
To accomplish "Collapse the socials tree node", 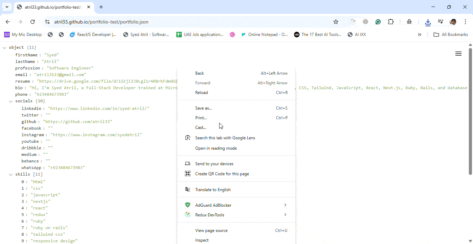I will 11,101.
